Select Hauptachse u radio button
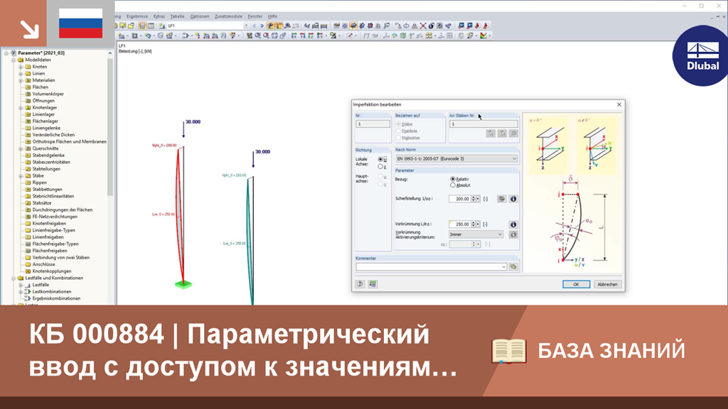Image resolution: width=728 pixels, height=409 pixels. click(x=381, y=177)
